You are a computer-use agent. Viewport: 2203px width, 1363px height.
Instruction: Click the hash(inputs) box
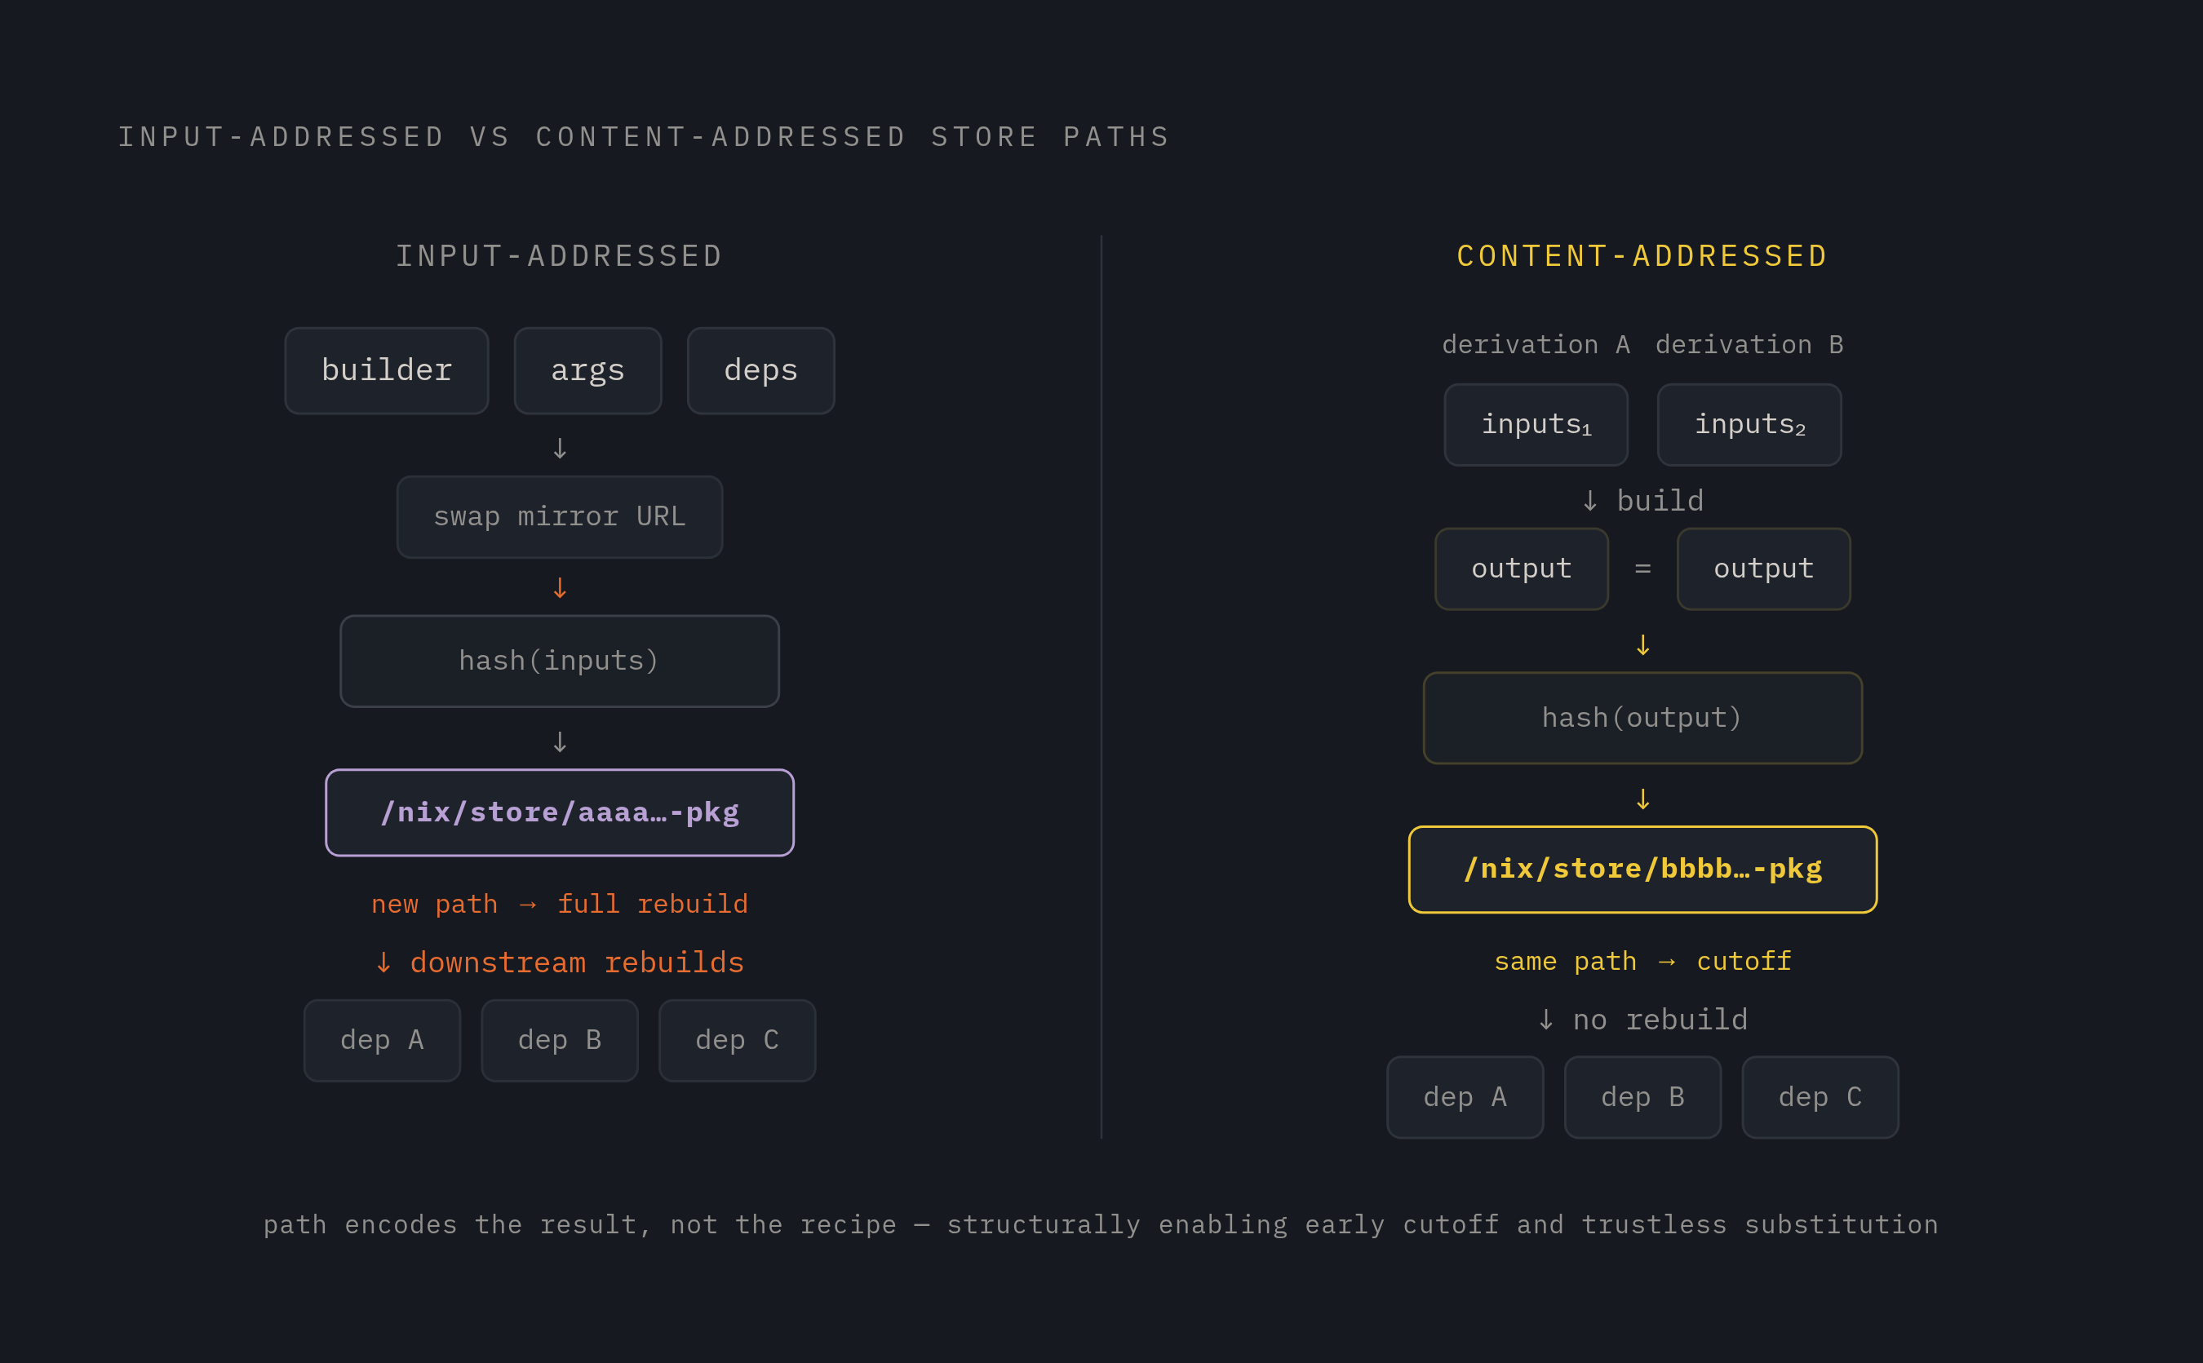[x=560, y=662]
